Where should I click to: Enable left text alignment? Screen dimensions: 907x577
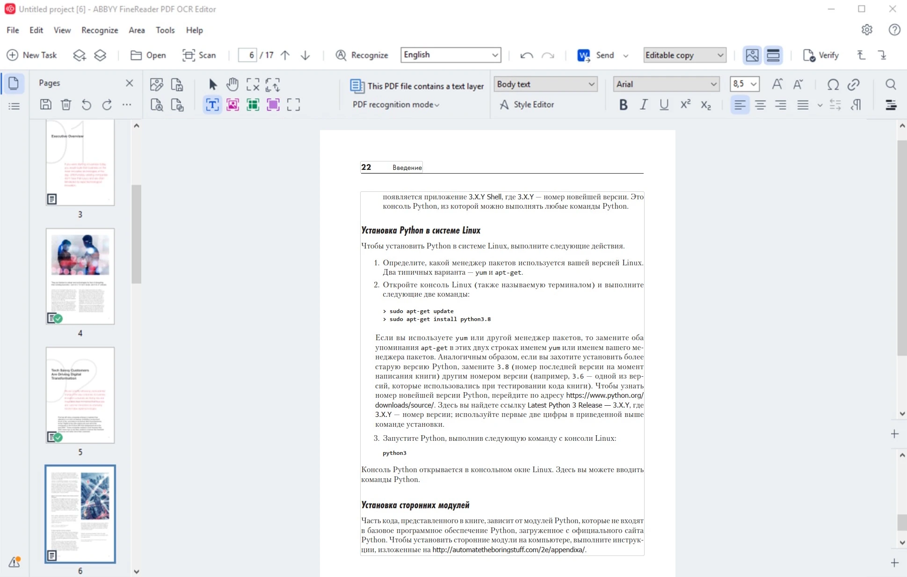click(x=740, y=105)
